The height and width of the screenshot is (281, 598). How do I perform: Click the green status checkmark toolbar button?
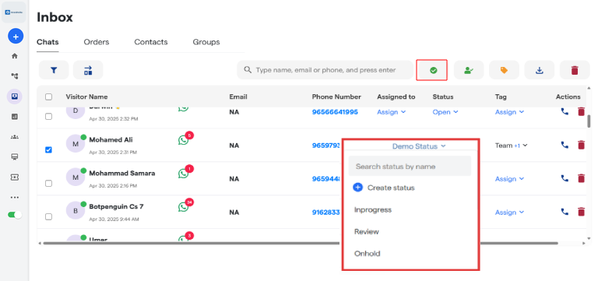point(431,70)
